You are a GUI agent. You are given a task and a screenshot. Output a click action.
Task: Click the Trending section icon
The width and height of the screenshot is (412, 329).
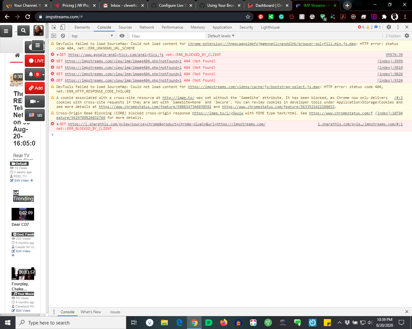click(16, 192)
